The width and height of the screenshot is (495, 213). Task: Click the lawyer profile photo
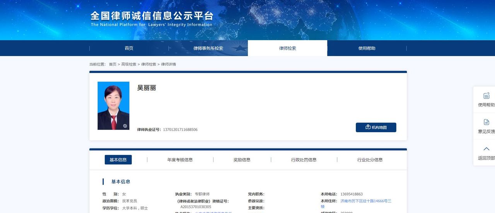113,106
